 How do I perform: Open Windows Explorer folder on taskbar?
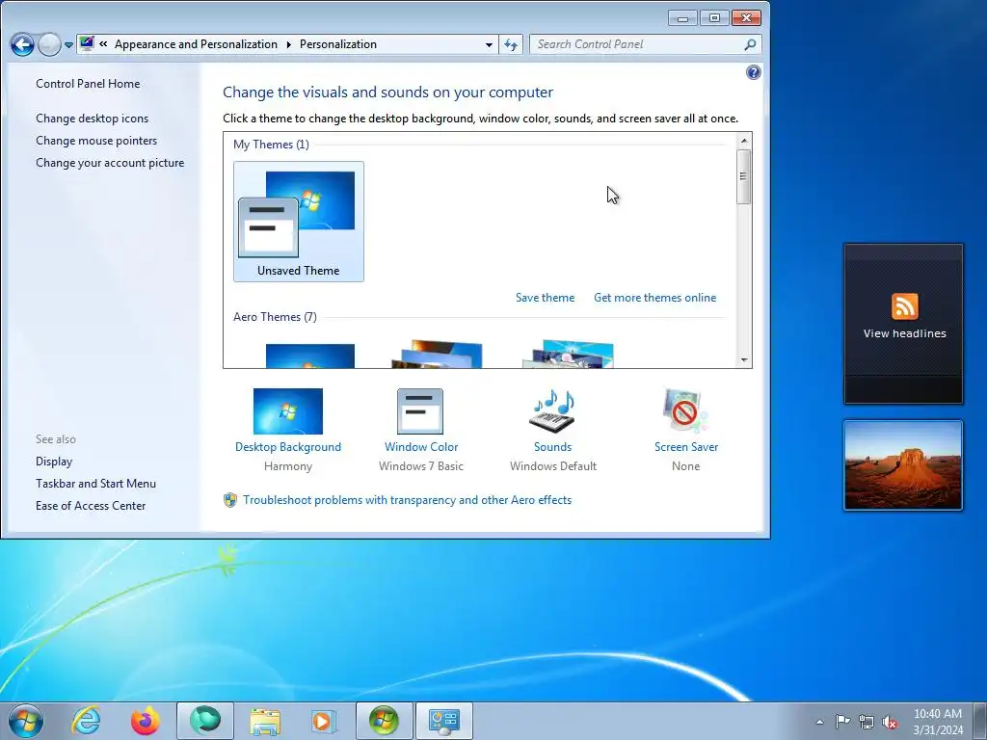265,721
